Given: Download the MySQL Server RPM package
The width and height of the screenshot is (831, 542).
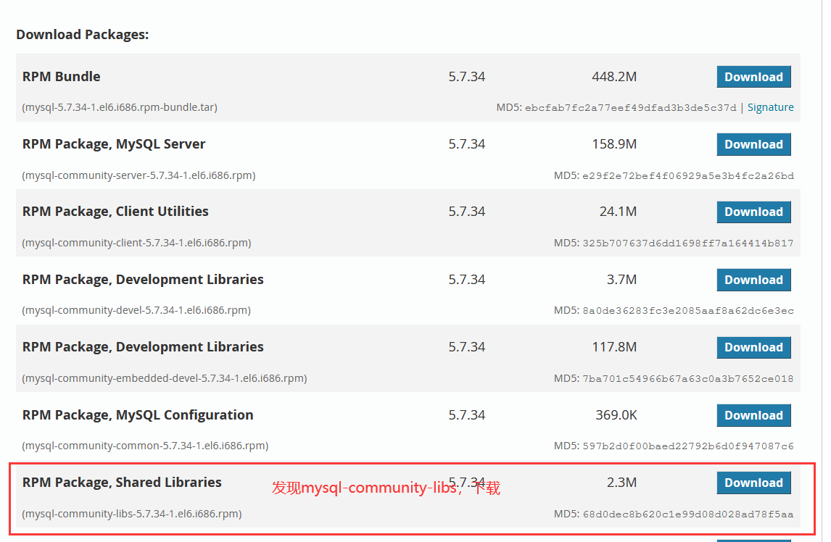Looking at the screenshot, I should pos(753,144).
